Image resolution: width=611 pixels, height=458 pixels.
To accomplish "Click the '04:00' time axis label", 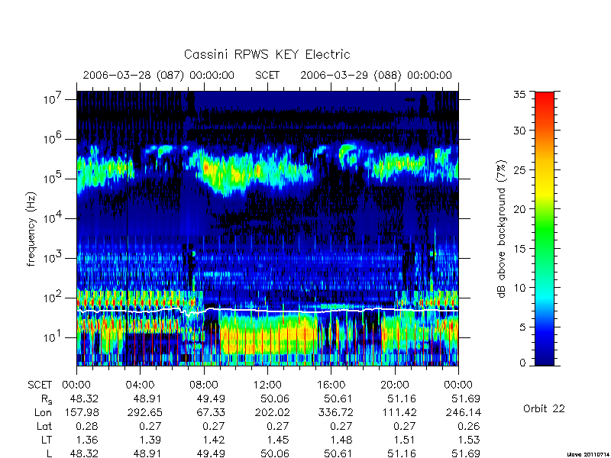I will [x=140, y=385].
